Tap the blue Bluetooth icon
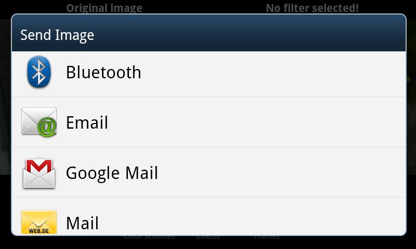Viewport: 416px width, 249px height. tap(38, 72)
